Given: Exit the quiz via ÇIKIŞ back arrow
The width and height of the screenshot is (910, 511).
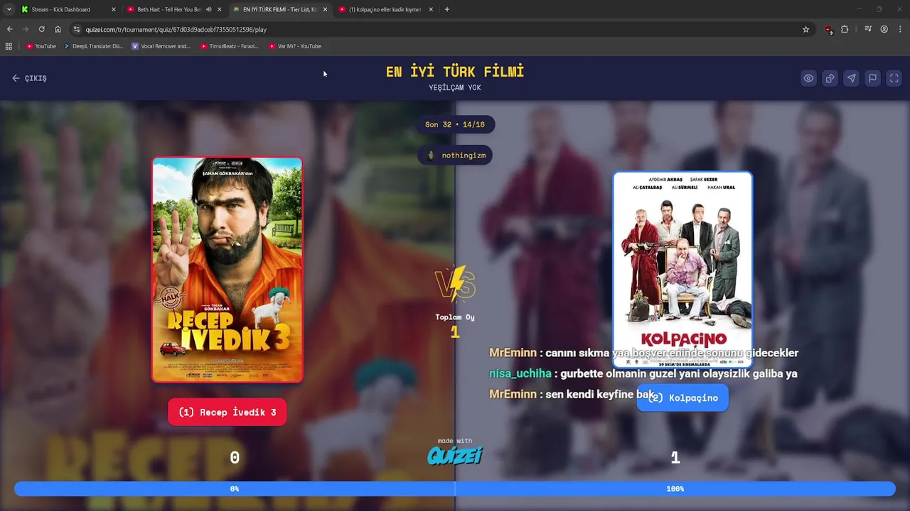Looking at the screenshot, I should click(x=29, y=78).
